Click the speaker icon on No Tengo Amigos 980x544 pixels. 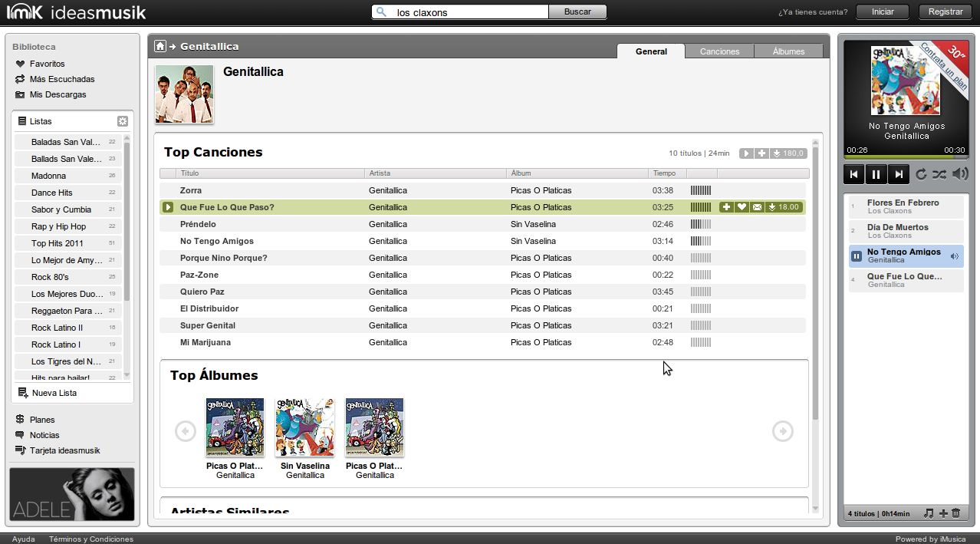point(955,256)
